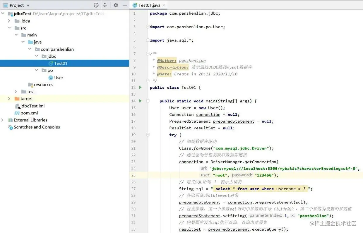Select pom.xml label in tree
Image resolution: width=363 pixels, height=233 pixels.
29,113
